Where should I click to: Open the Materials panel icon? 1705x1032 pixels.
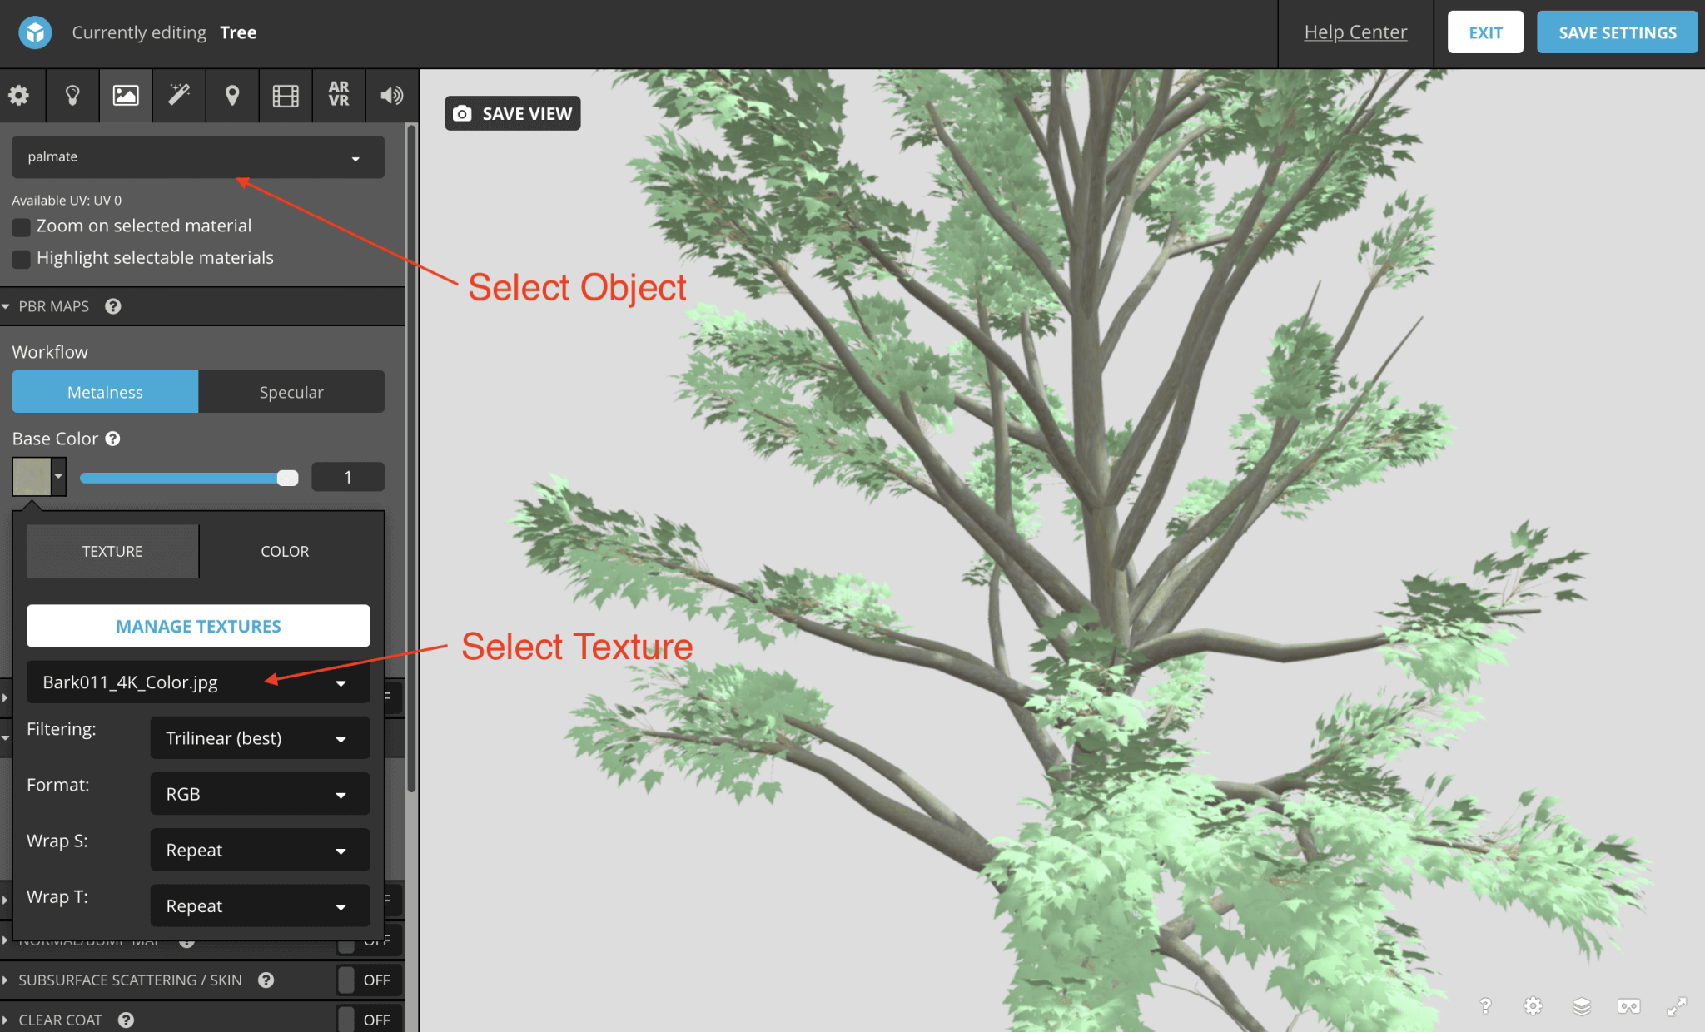coord(126,96)
